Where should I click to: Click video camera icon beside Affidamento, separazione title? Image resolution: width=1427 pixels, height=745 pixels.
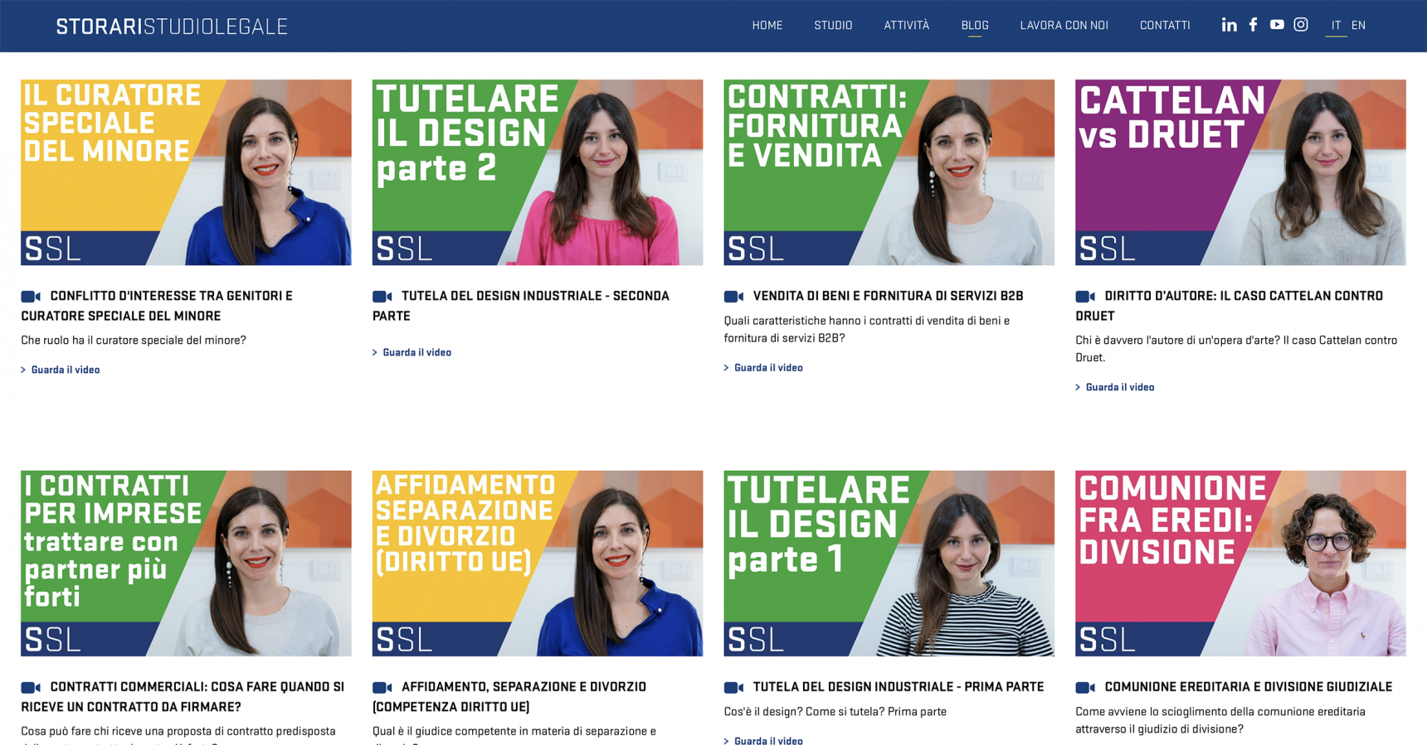point(382,688)
